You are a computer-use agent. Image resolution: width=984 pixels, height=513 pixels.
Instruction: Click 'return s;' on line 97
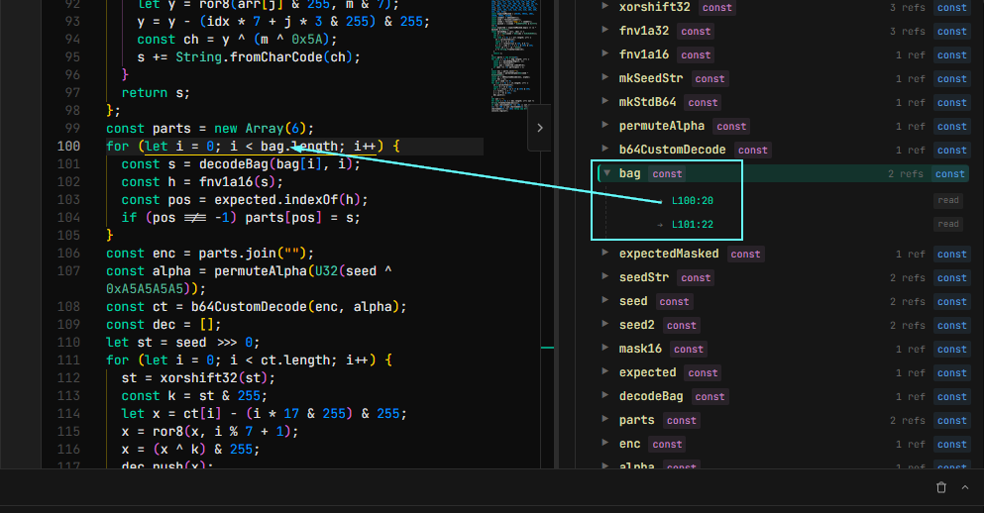[x=156, y=93]
